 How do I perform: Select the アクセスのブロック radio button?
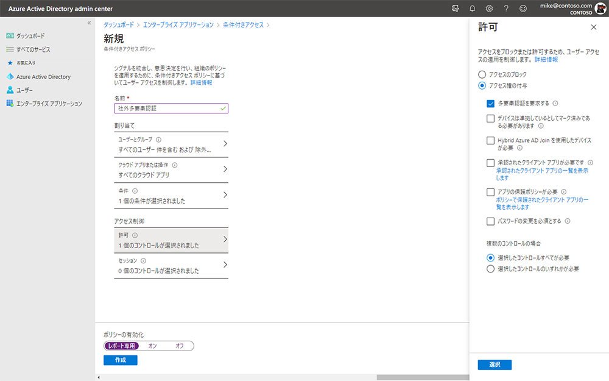click(482, 74)
